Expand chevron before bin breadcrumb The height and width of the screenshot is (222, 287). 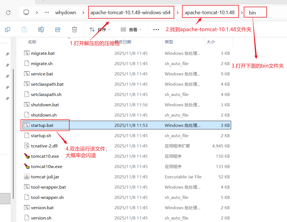[241, 13]
